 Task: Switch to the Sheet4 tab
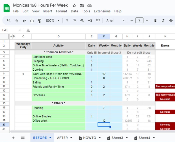[x=144, y=138]
